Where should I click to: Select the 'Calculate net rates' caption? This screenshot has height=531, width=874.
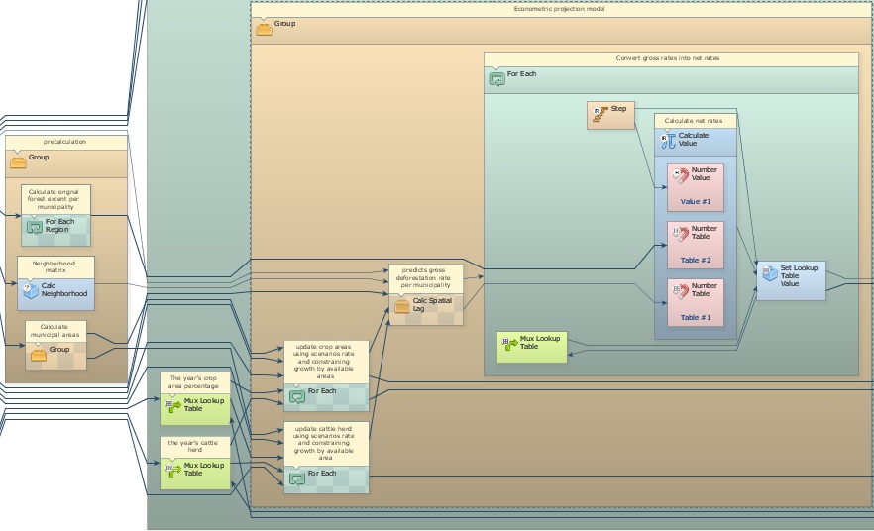coord(694,121)
